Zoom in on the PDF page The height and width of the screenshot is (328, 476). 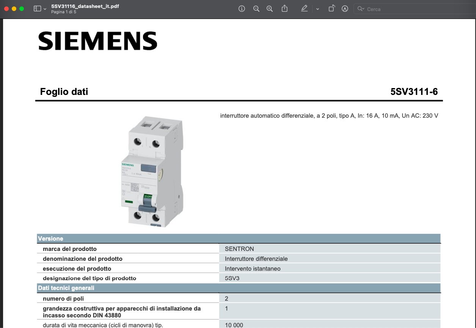coord(270,9)
